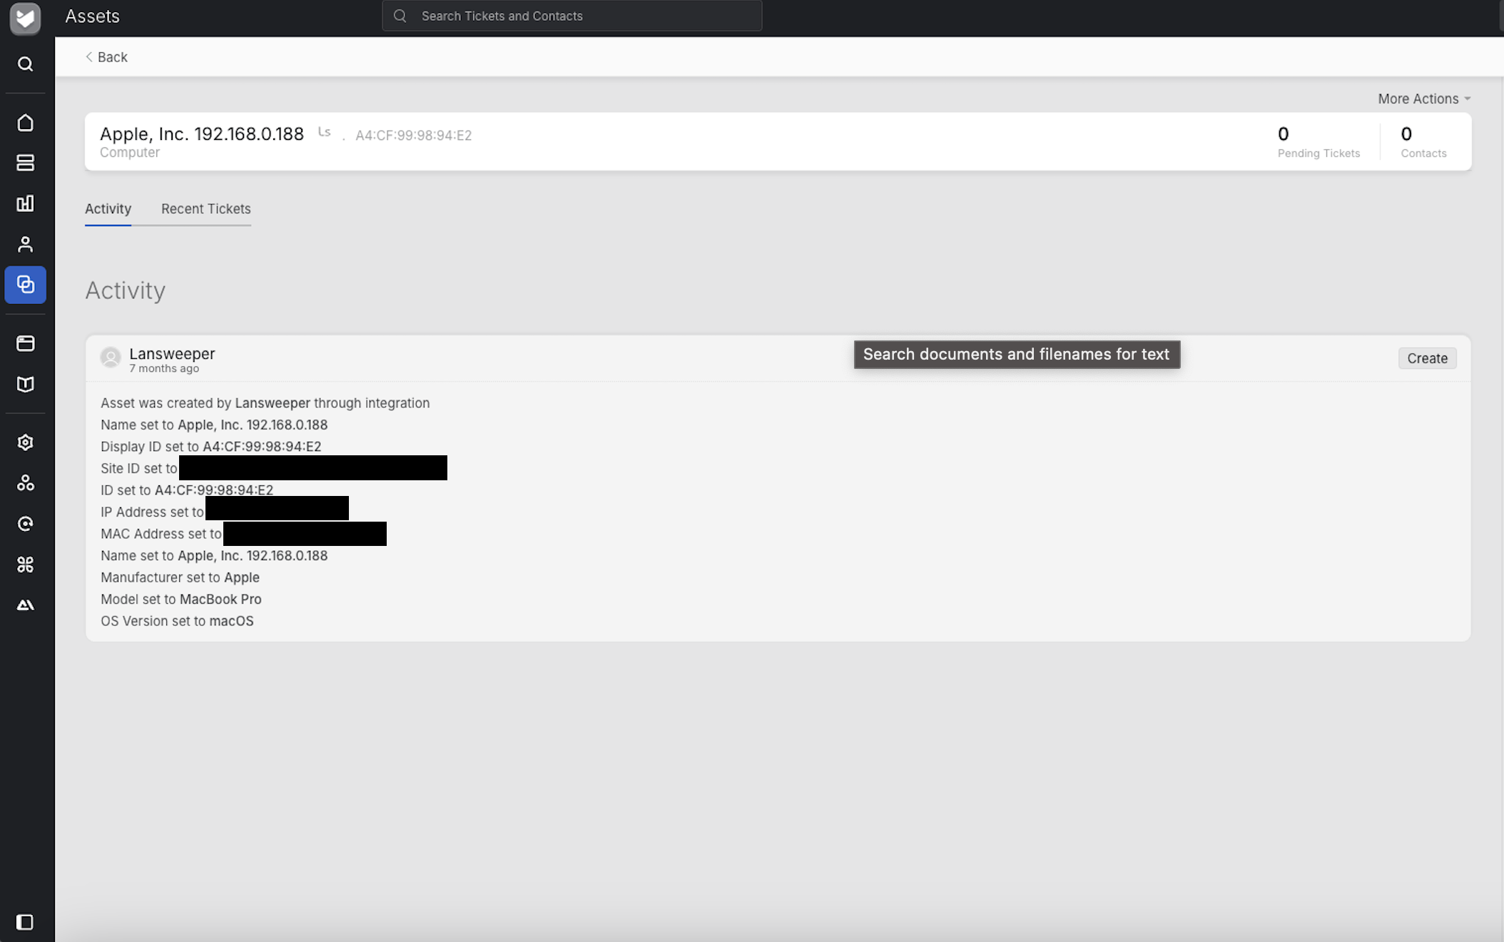This screenshot has width=1504, height=942.
Task: Click the '7 months ago' timestamp
Action: pyautogui.click(x=164, y=369)
